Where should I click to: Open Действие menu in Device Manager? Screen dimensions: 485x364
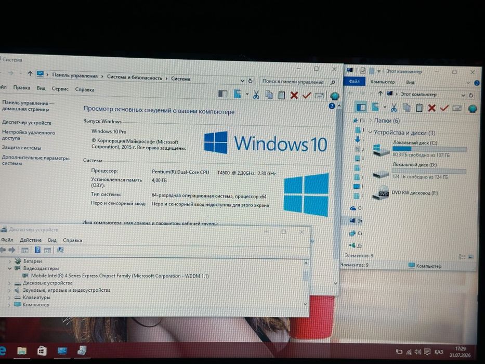[x=31, y=240]
